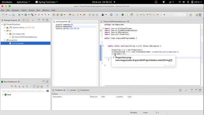Viewport: 204px width, 115px height.
Task: Click the Spring leaf icon in main toolbar
Action: tap(132, 15)
